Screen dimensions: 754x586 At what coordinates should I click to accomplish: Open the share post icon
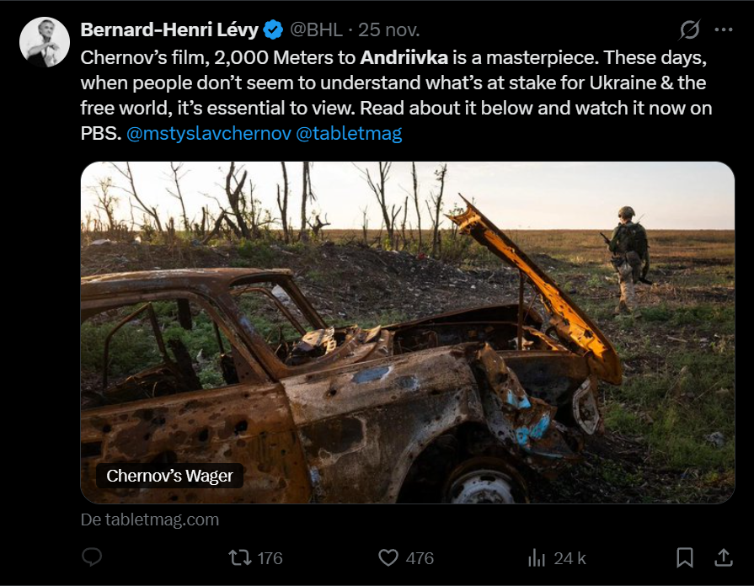pos(723,557)
